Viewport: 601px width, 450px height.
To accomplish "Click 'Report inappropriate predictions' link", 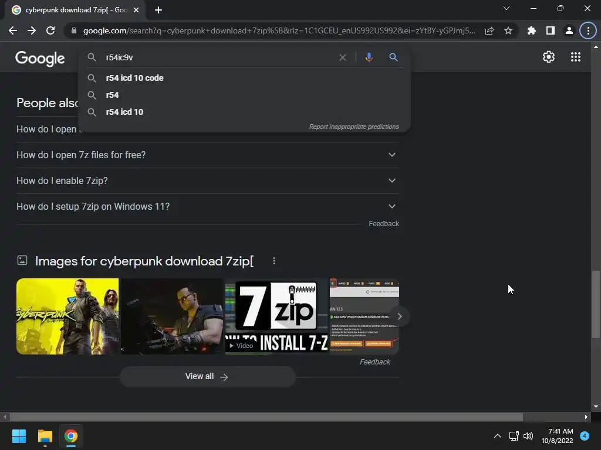I will tap(354, 127).
